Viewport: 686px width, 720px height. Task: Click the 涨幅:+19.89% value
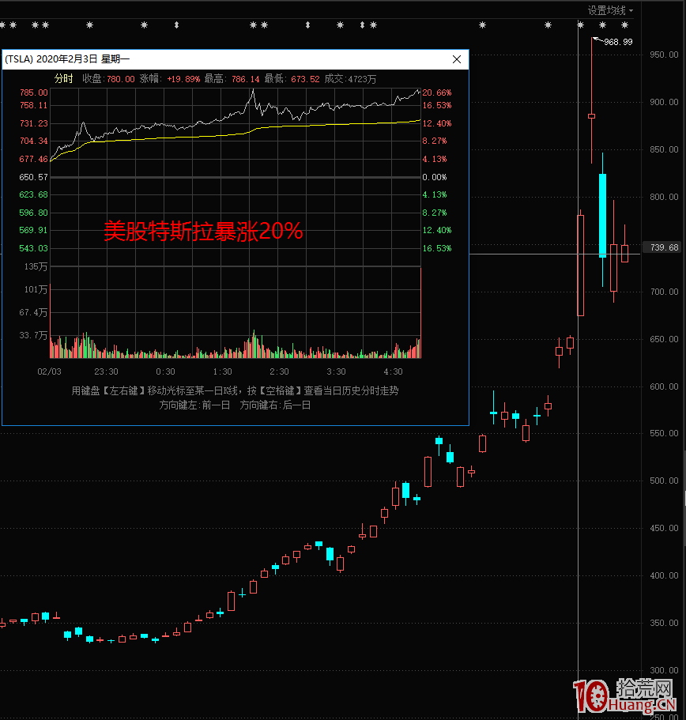(170, 79)
